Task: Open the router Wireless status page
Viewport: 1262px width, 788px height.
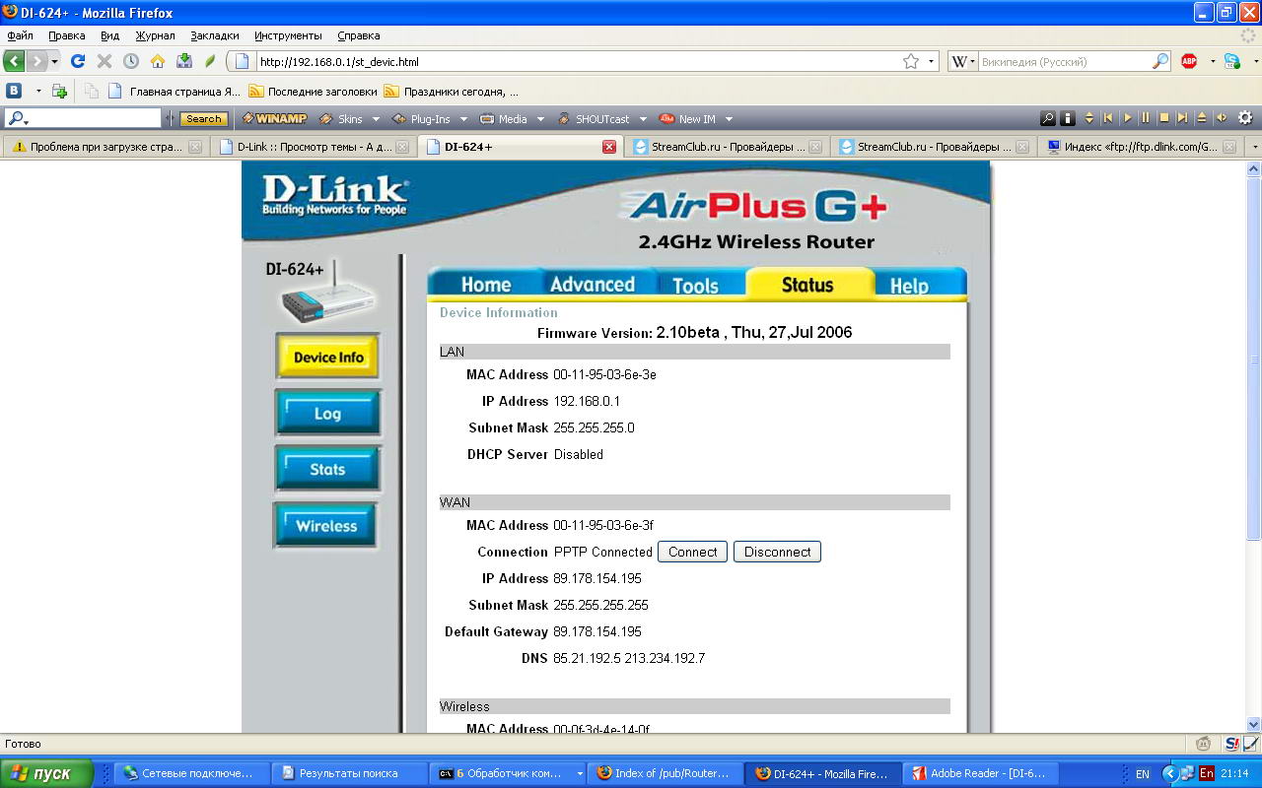Action: [x=325, y=526]
